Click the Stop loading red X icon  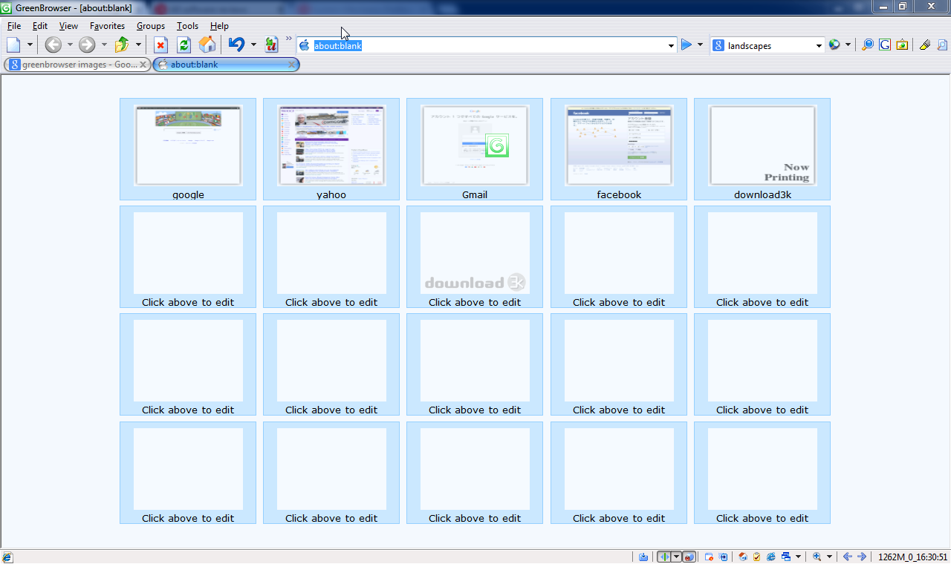(160, 45)
